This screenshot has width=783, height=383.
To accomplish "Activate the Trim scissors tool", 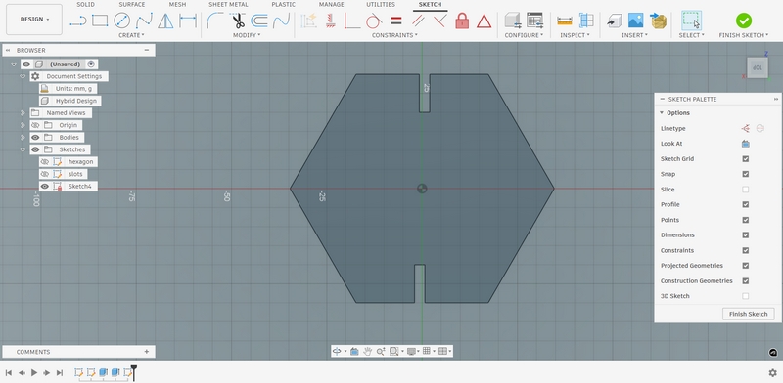I will pos(238,21).
